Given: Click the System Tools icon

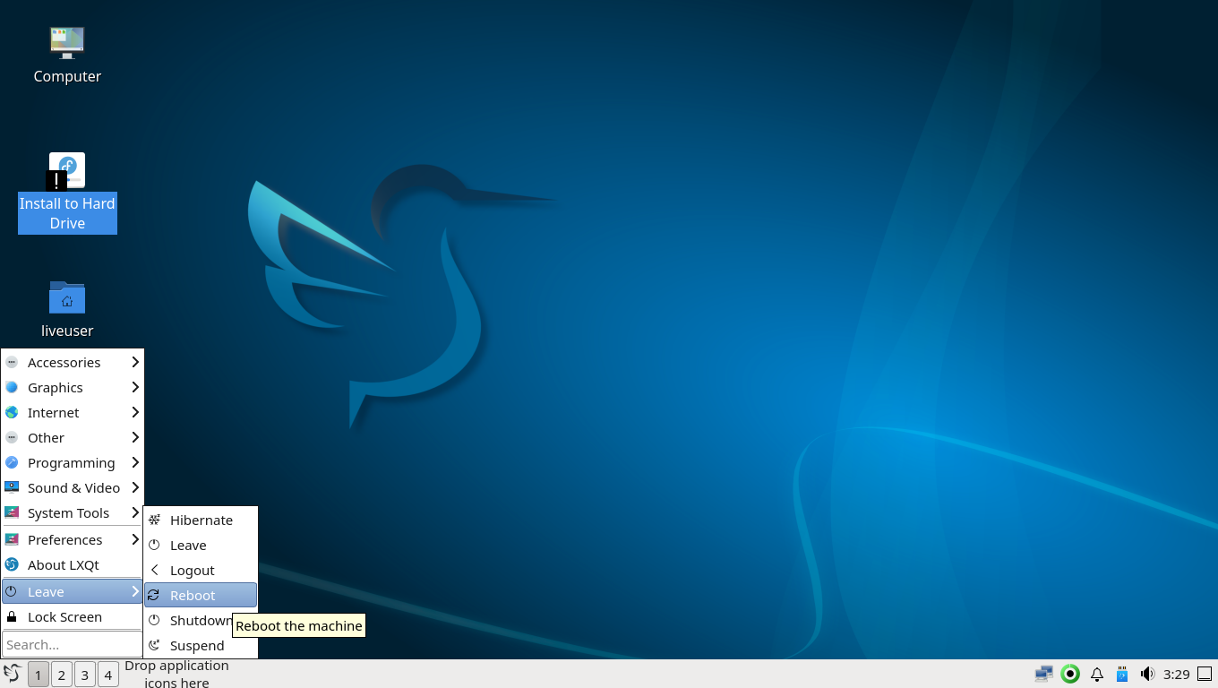Looking at the screenshot, I should pos(12,513).
